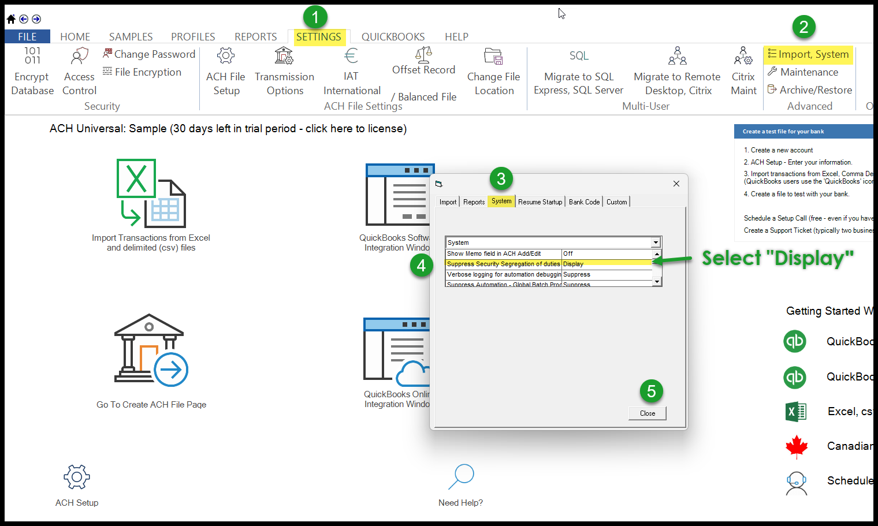Click Archive/Restore
The image size is (878, 526).
coord(810,89)
